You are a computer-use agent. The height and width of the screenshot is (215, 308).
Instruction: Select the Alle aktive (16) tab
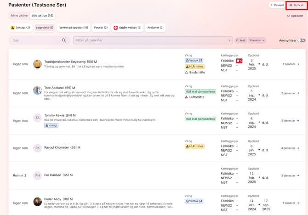[x=42, y=16]
